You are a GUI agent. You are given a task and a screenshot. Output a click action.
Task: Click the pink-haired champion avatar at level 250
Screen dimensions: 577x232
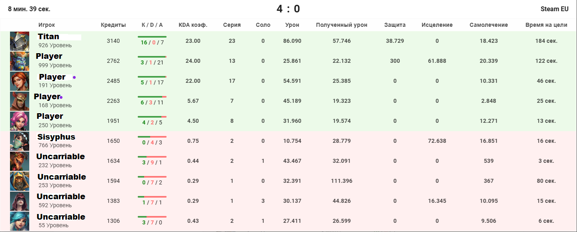[x=20, y=121]
